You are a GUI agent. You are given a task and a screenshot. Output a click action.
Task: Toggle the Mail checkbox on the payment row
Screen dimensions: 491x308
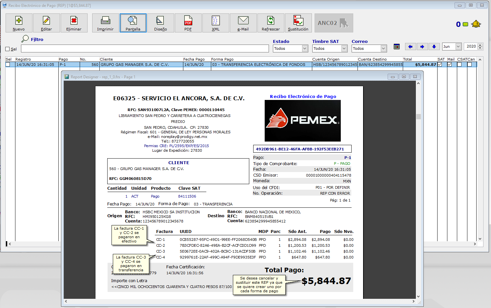click(x=449, y=65)
